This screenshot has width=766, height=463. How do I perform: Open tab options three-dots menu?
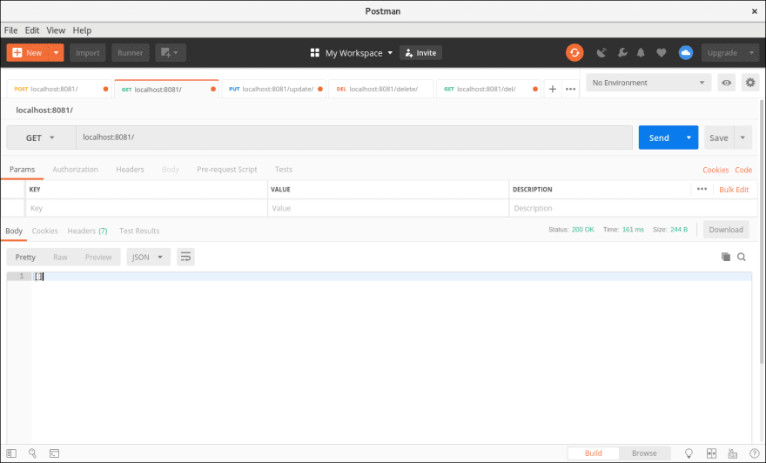(x=570, y=89)
